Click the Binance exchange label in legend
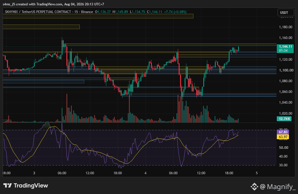Viewport: 298px width, 194px height. point(87,12)
